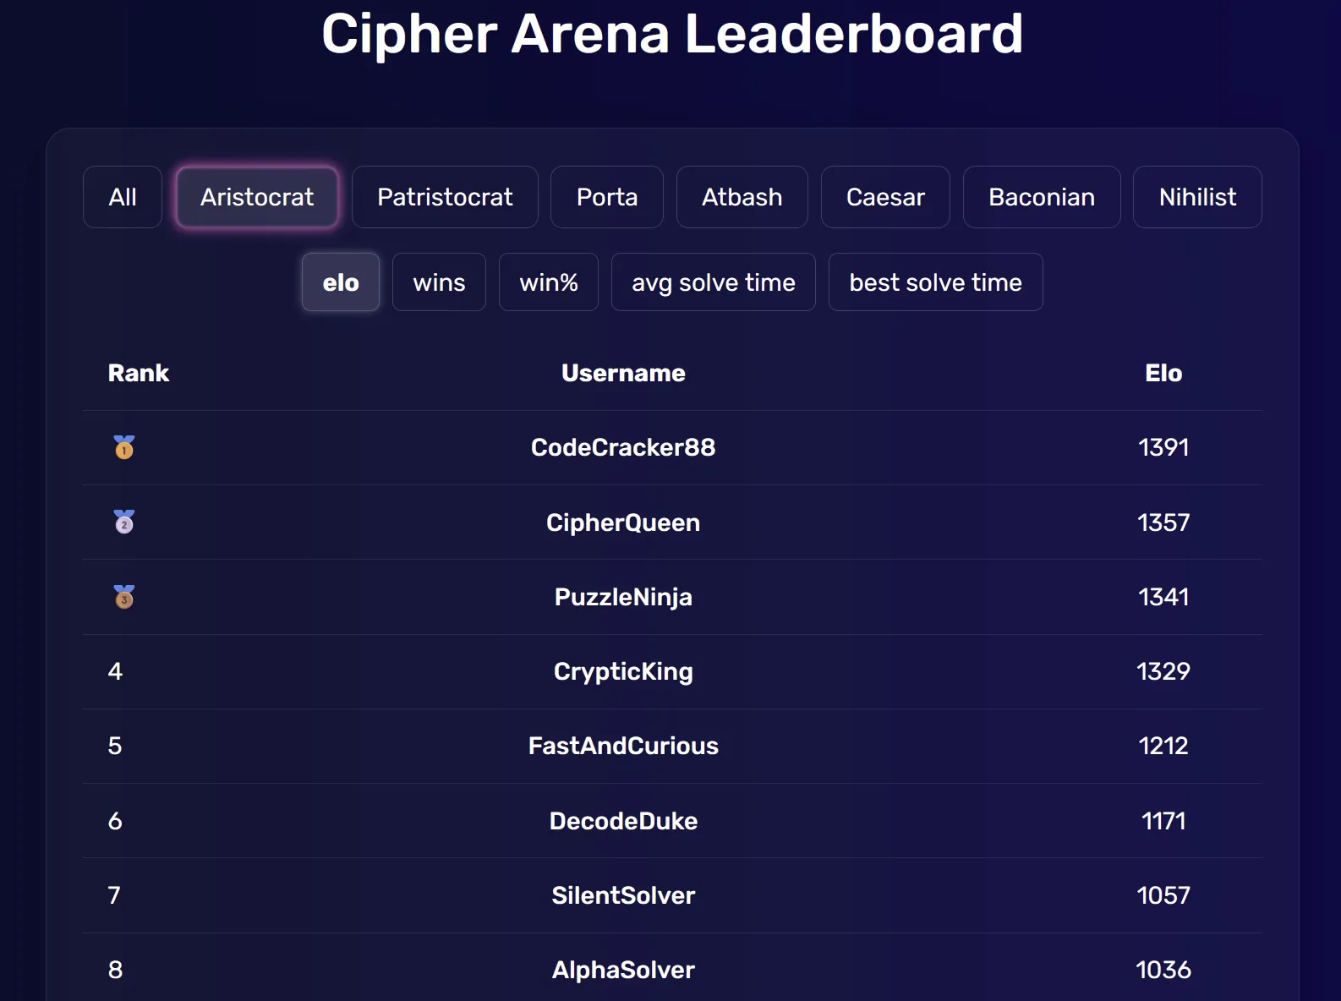
Task: Click the gold medal icon for CodeCracker88
Action: (123, 448)
